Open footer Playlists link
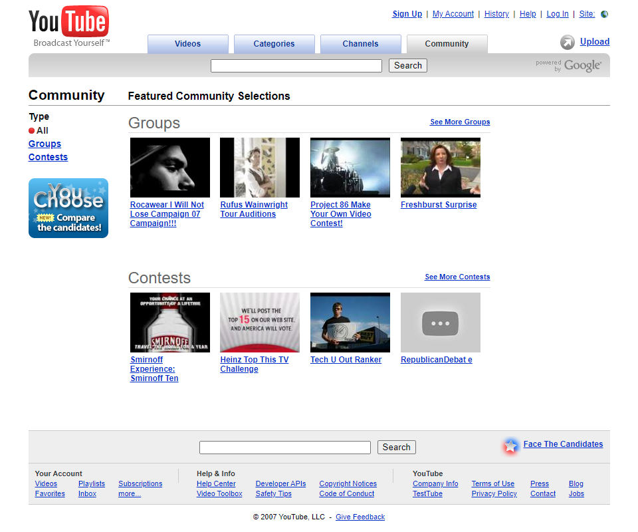 pyautogui.click(x=92, y=483)
